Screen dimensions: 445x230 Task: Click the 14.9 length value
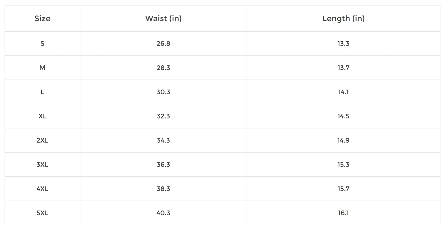point(343,140)
